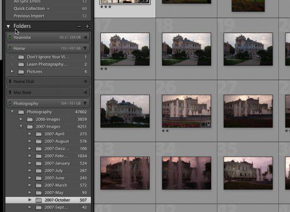290x212 pixels.
Task: Toggle the Home volume disclosure arrow
Action: click(85, 48)
